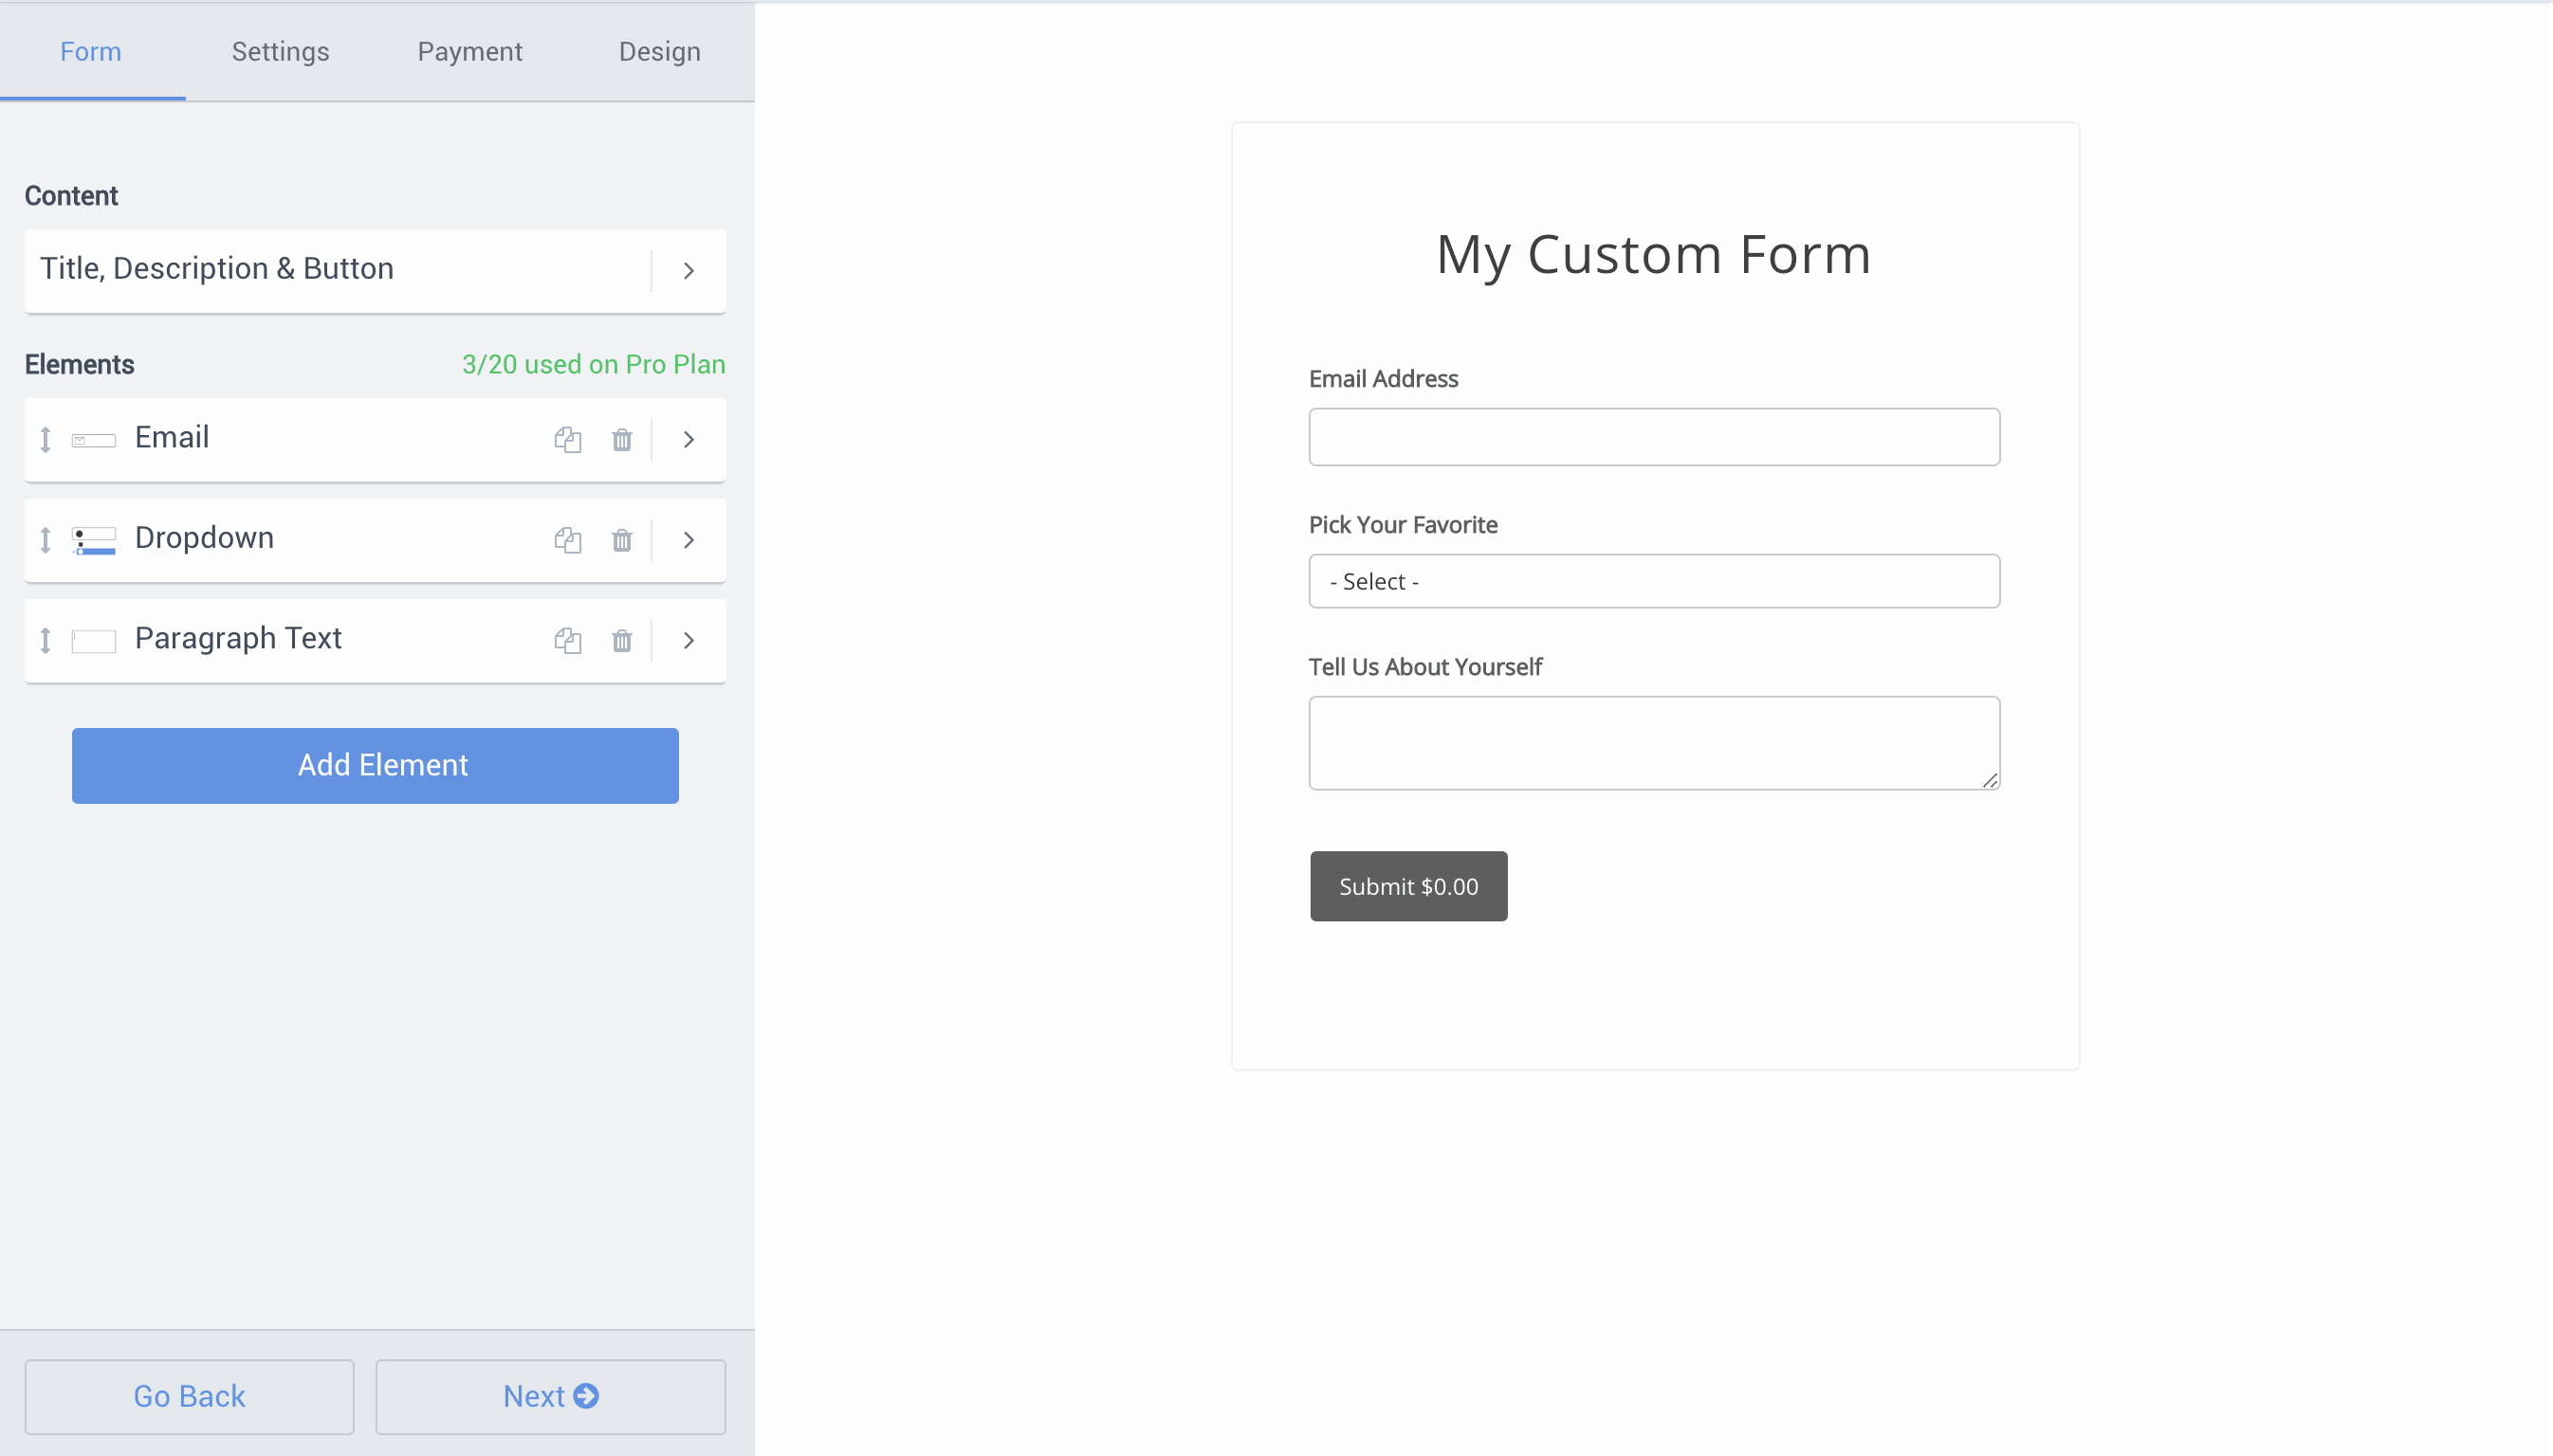Screen dimensions: 2553x1456
Task: Click the Email field type icon
Action: click(x=94, y=440)
